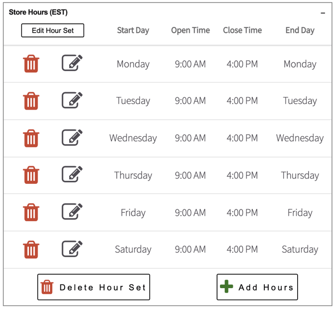
Task: Edit the Tuesday hours entry
Action: coord(72,100)
